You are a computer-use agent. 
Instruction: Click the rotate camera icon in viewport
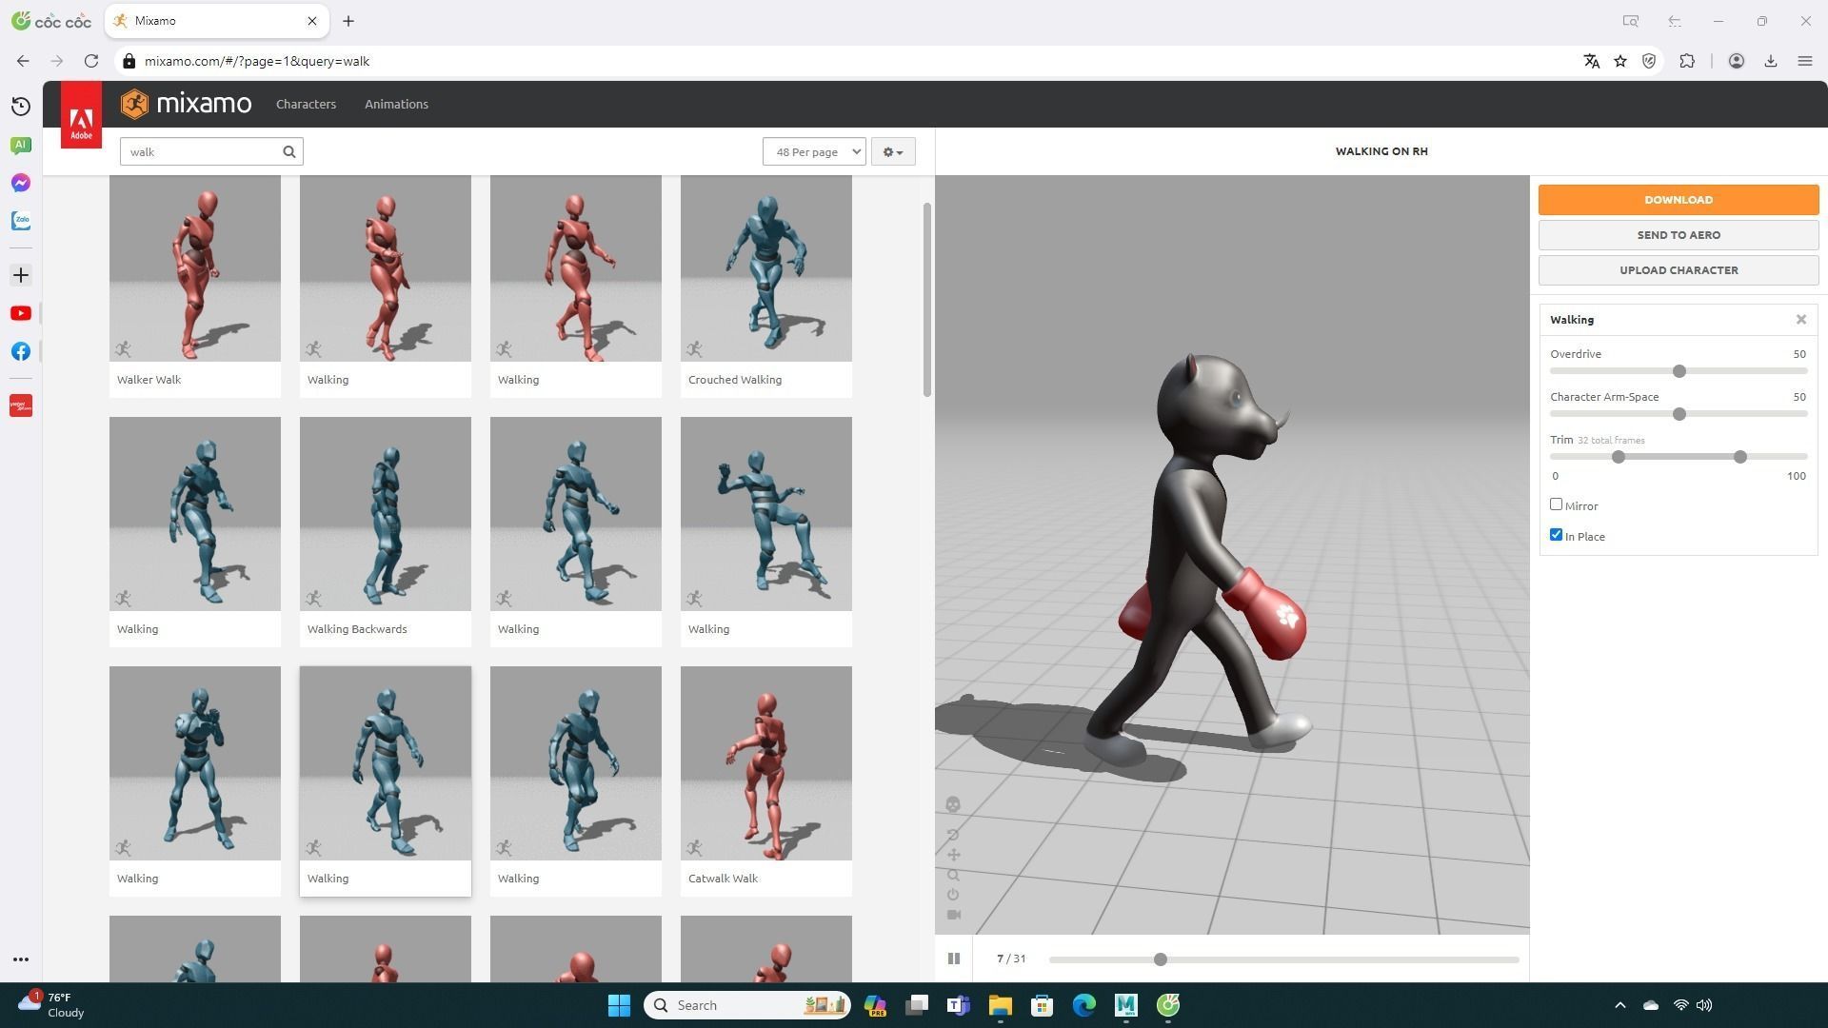(953, 835)
